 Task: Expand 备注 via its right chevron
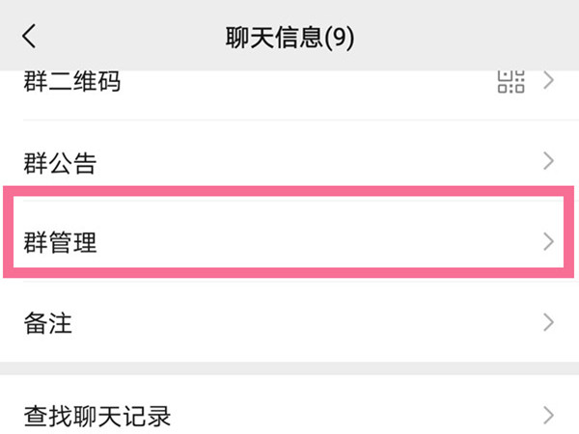point(549,322)
